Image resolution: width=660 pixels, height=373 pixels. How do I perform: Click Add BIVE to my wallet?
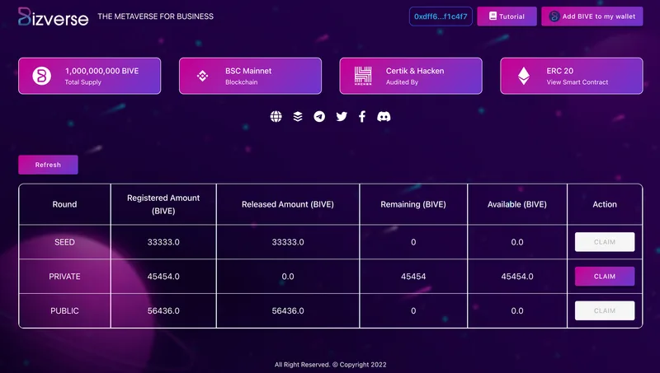point(592,16)
